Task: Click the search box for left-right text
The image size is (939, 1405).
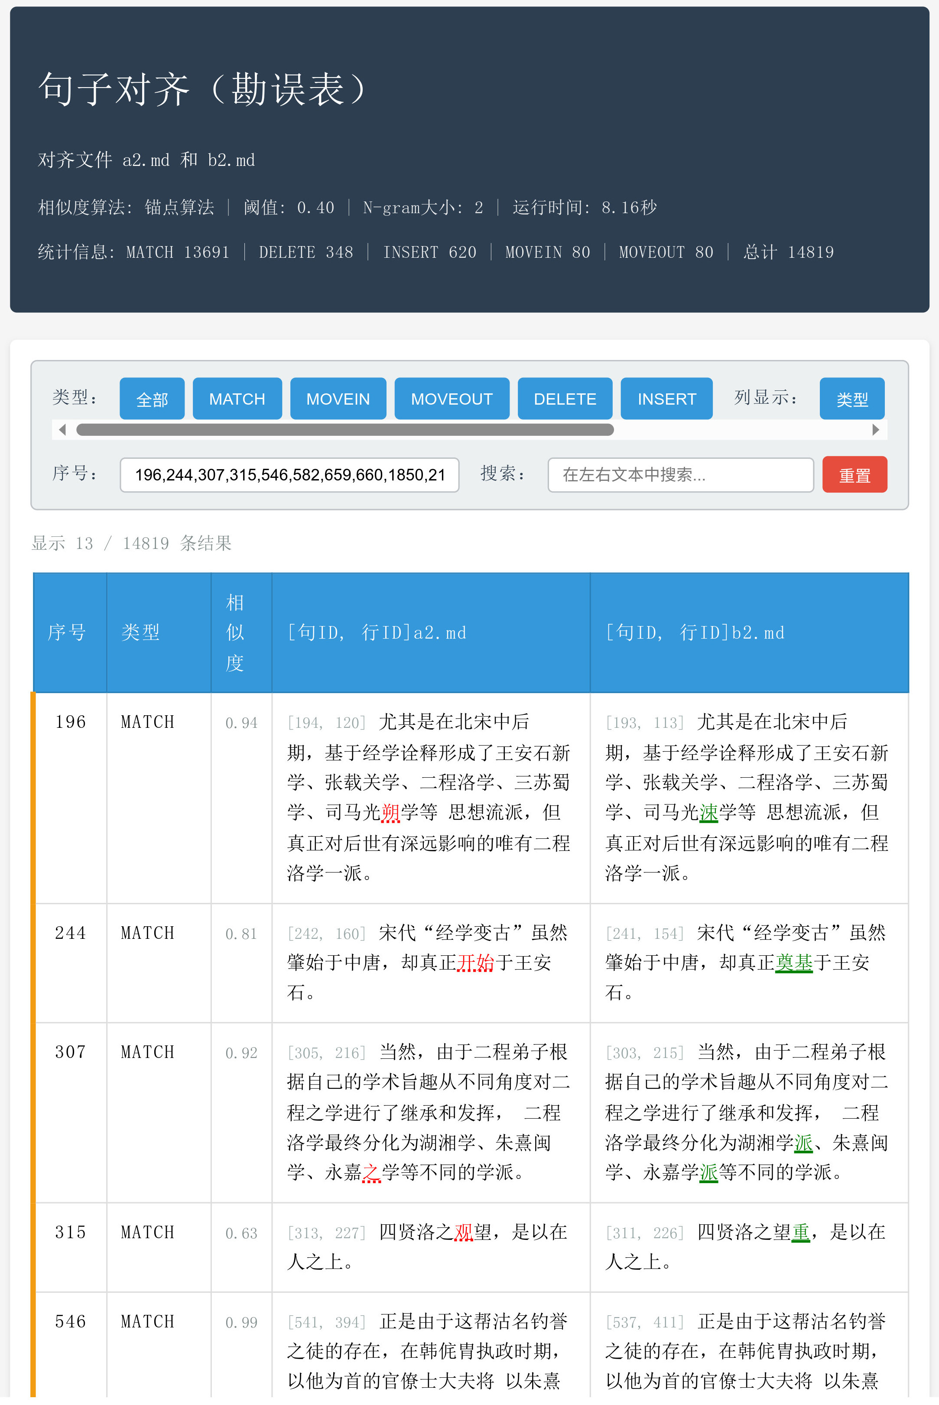Action: coord(680,475)
